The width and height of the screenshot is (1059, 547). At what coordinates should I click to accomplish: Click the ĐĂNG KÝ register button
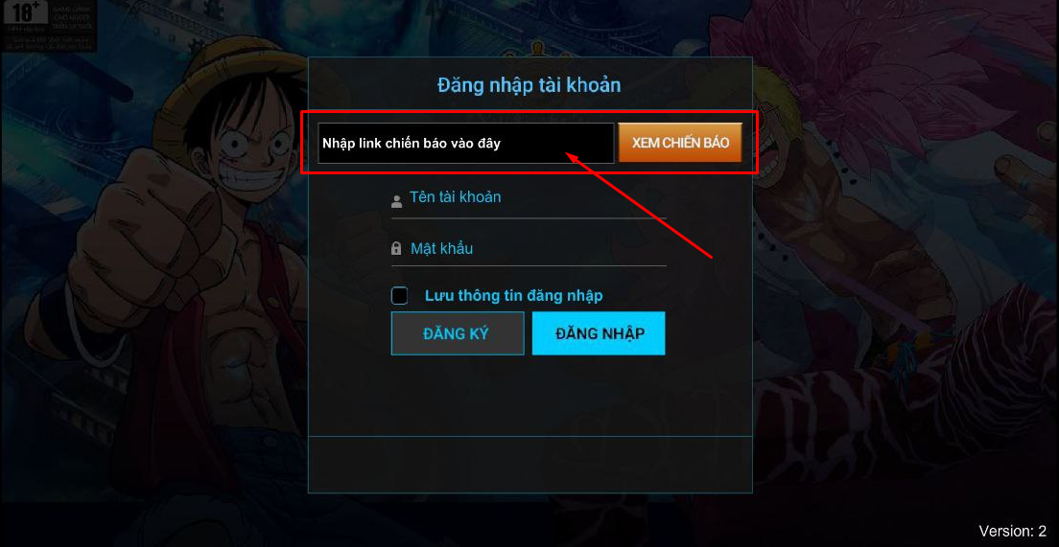point(458,333)
